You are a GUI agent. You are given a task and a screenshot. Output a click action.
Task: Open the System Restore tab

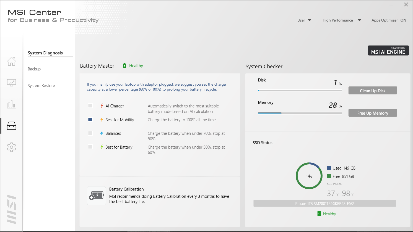[x=41, y=86]
